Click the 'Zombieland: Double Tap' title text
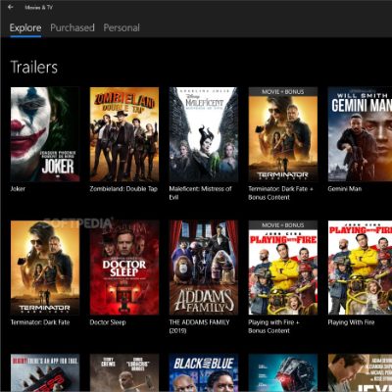Screen dimensions: 392x392 coord(123,189)
